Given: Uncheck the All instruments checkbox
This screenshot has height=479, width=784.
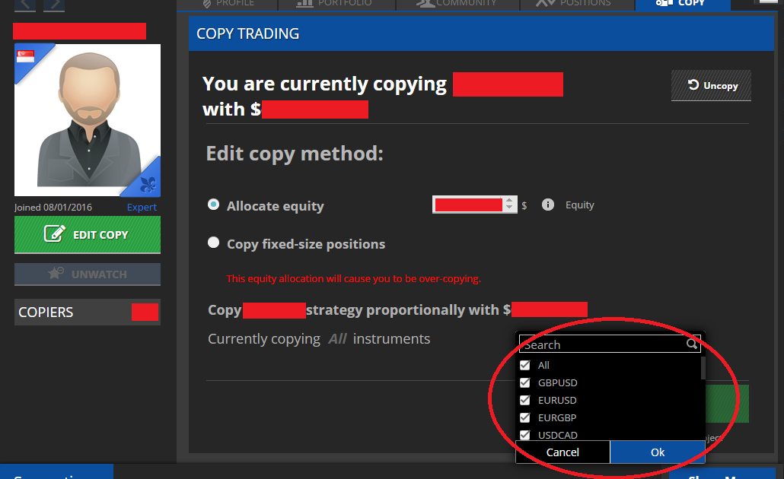Looking at the screenshot, I should point(524,365).
